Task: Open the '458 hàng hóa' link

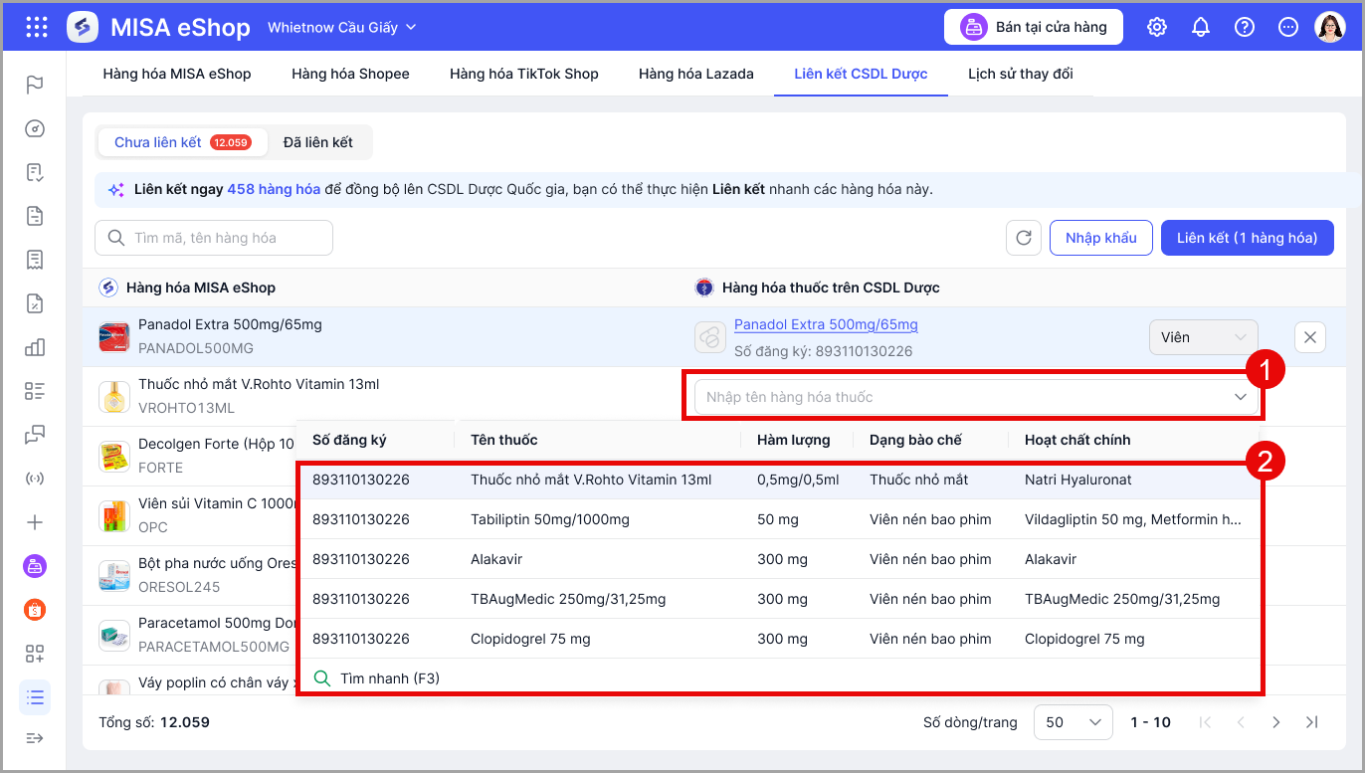Action: point(274,189)
